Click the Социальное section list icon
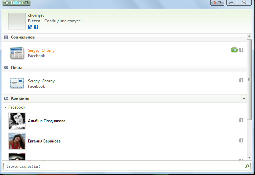Image resolution: width=255 pixels, height=175 pixels. [x=6, y=37]
